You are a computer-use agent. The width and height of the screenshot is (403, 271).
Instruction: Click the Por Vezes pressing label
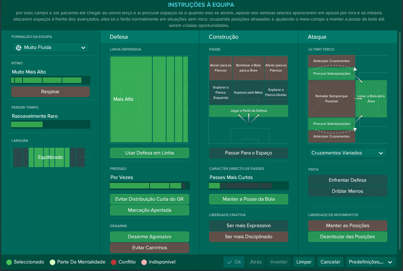click(122, 177)
